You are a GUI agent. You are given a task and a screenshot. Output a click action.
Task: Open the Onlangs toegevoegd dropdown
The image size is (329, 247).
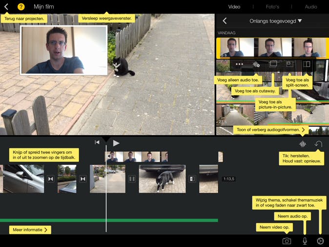pyautogui.click(x=275, y=21)
